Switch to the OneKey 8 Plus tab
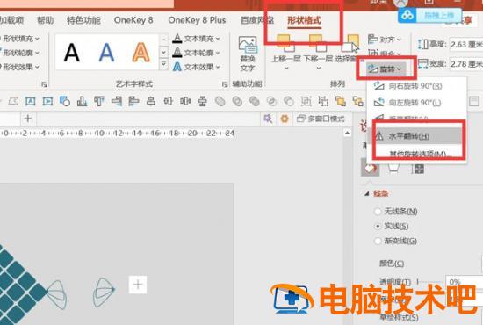The height and width of the screenshot is (325, 483). point(197,20)
